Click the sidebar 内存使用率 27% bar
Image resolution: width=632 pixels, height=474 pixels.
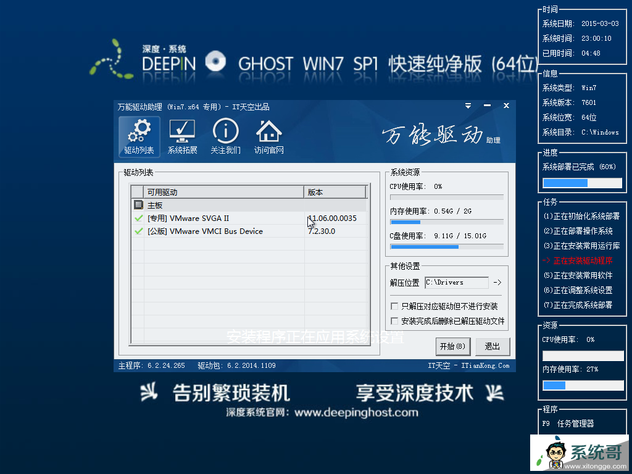click(x=583, y=385)
